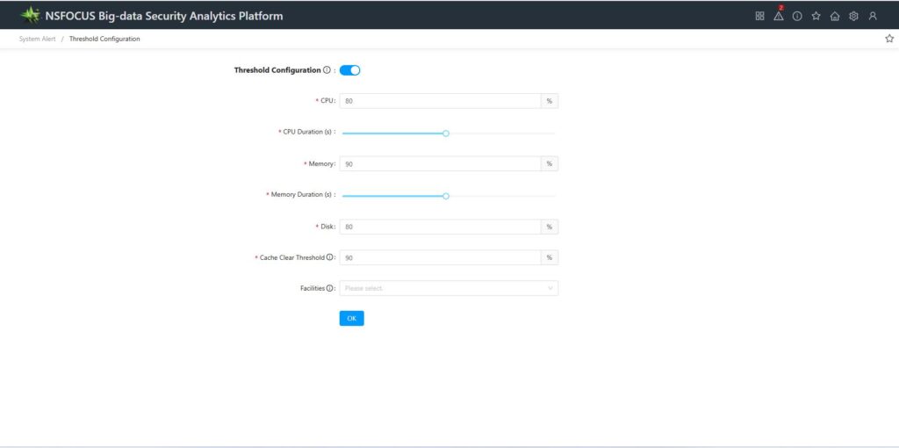The width and height of the screenshot is (899, 448).
Task: Select the Disk threshold input box
Action: click(440, 227)
